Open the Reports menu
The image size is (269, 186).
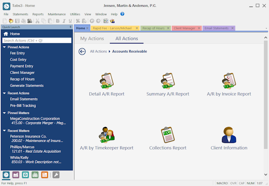click(38, 14)
